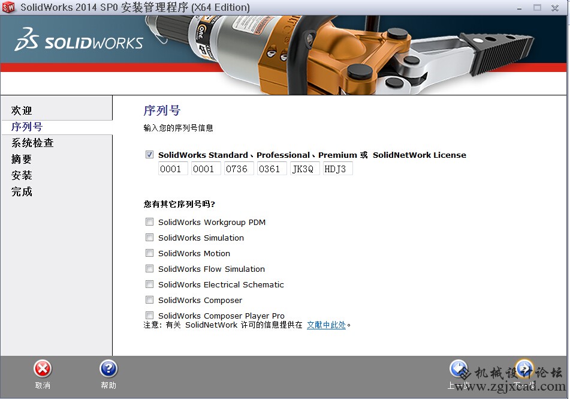Image resolution: width=570 pixels, height=399 pixels.
Task: Check the SolidWorks Composer checkbox
Action: coord(149,299)
